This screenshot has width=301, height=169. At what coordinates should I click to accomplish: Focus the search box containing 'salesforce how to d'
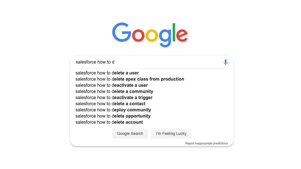146,62
